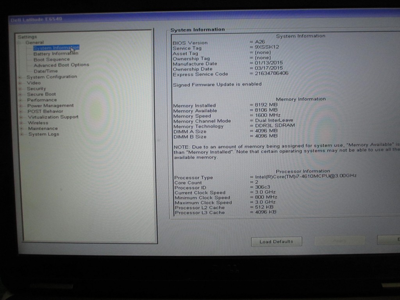Click the Memory Installed value 8192 MB

[x=266, y=105]
